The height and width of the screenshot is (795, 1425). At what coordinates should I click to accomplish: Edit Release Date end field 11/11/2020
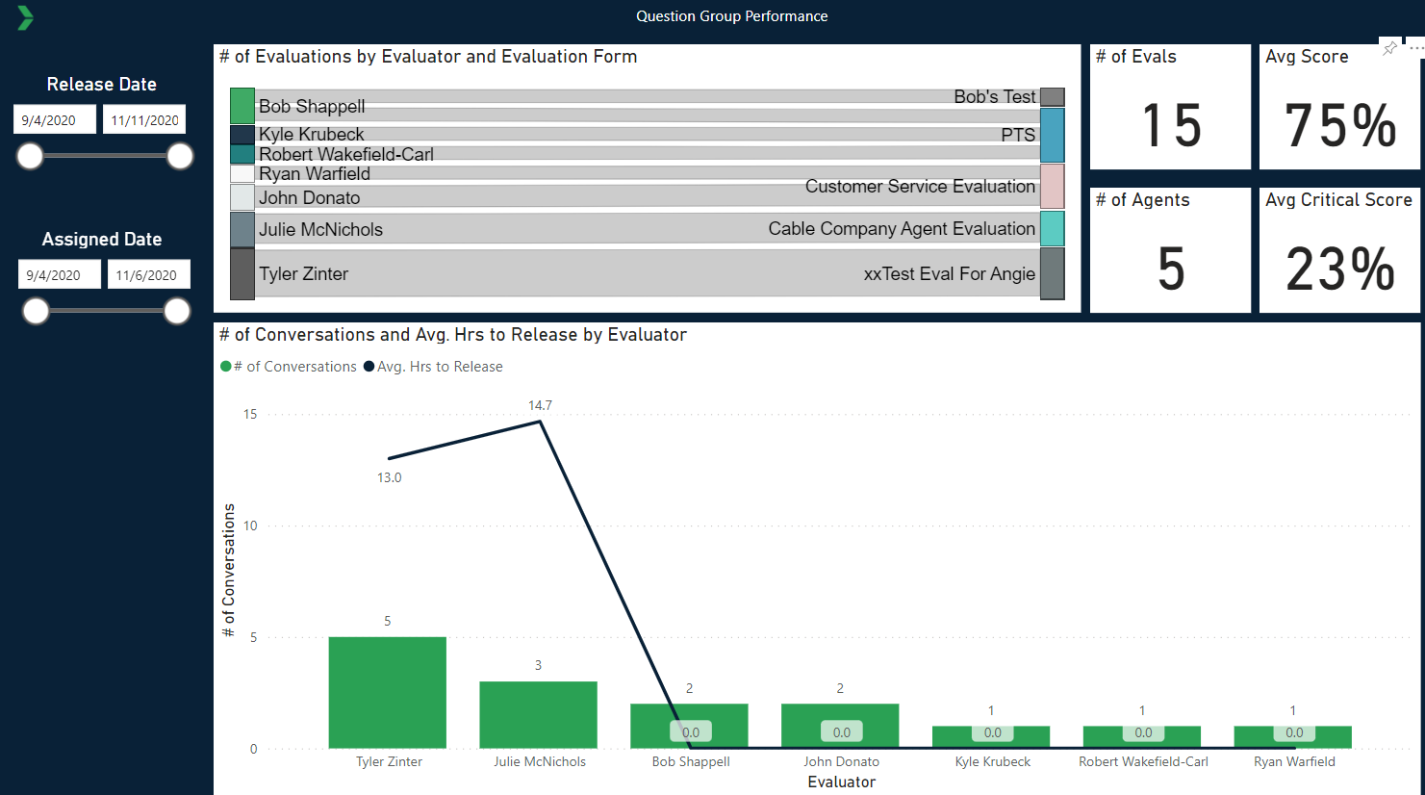(144, 120)
